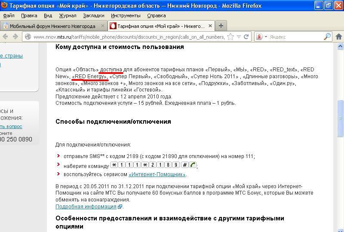
Task: Click the site identity globe icon
Action: click(x=28, y=37)
